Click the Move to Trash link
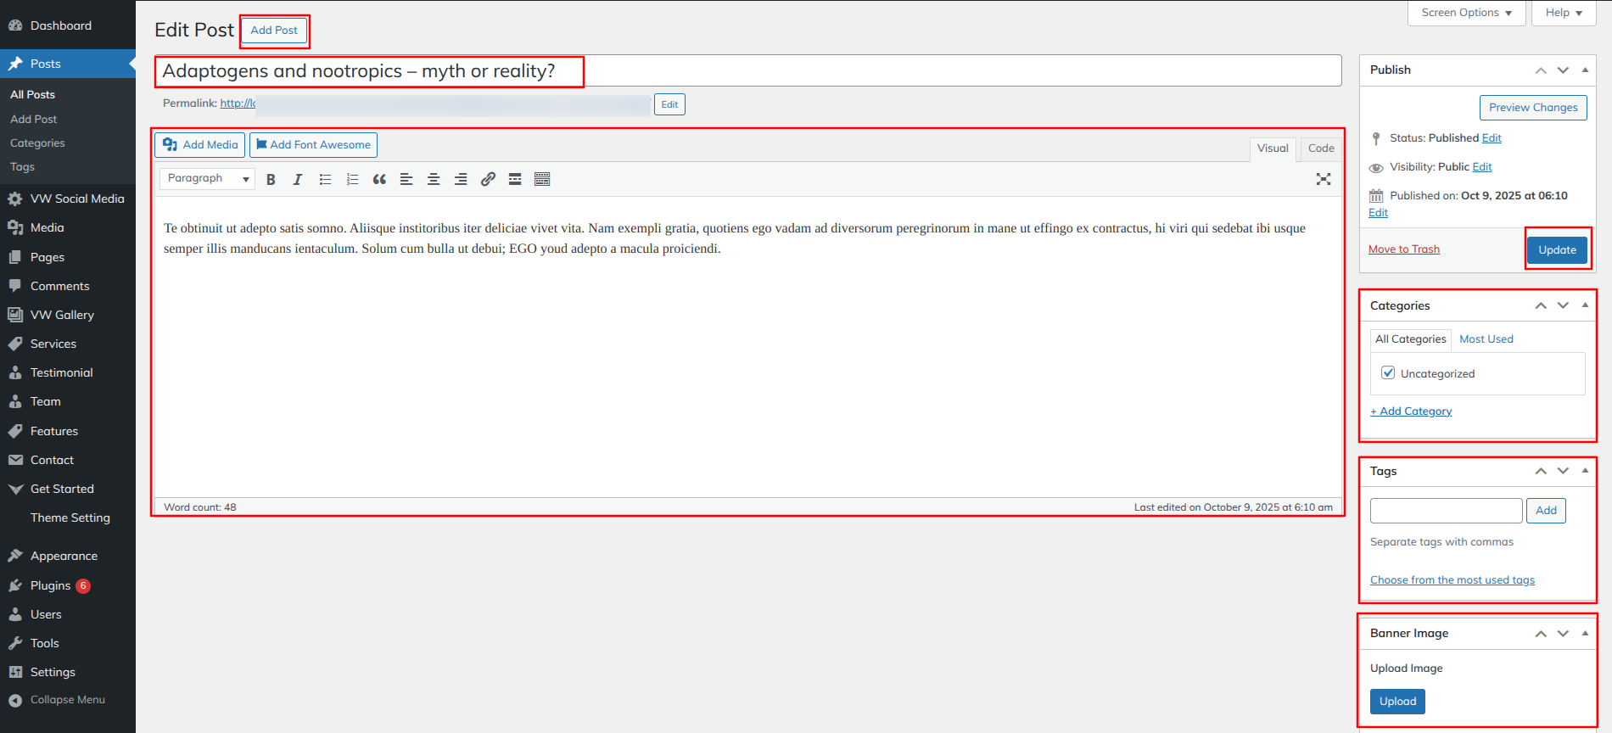1612x733 pixels. [1403, 249]
